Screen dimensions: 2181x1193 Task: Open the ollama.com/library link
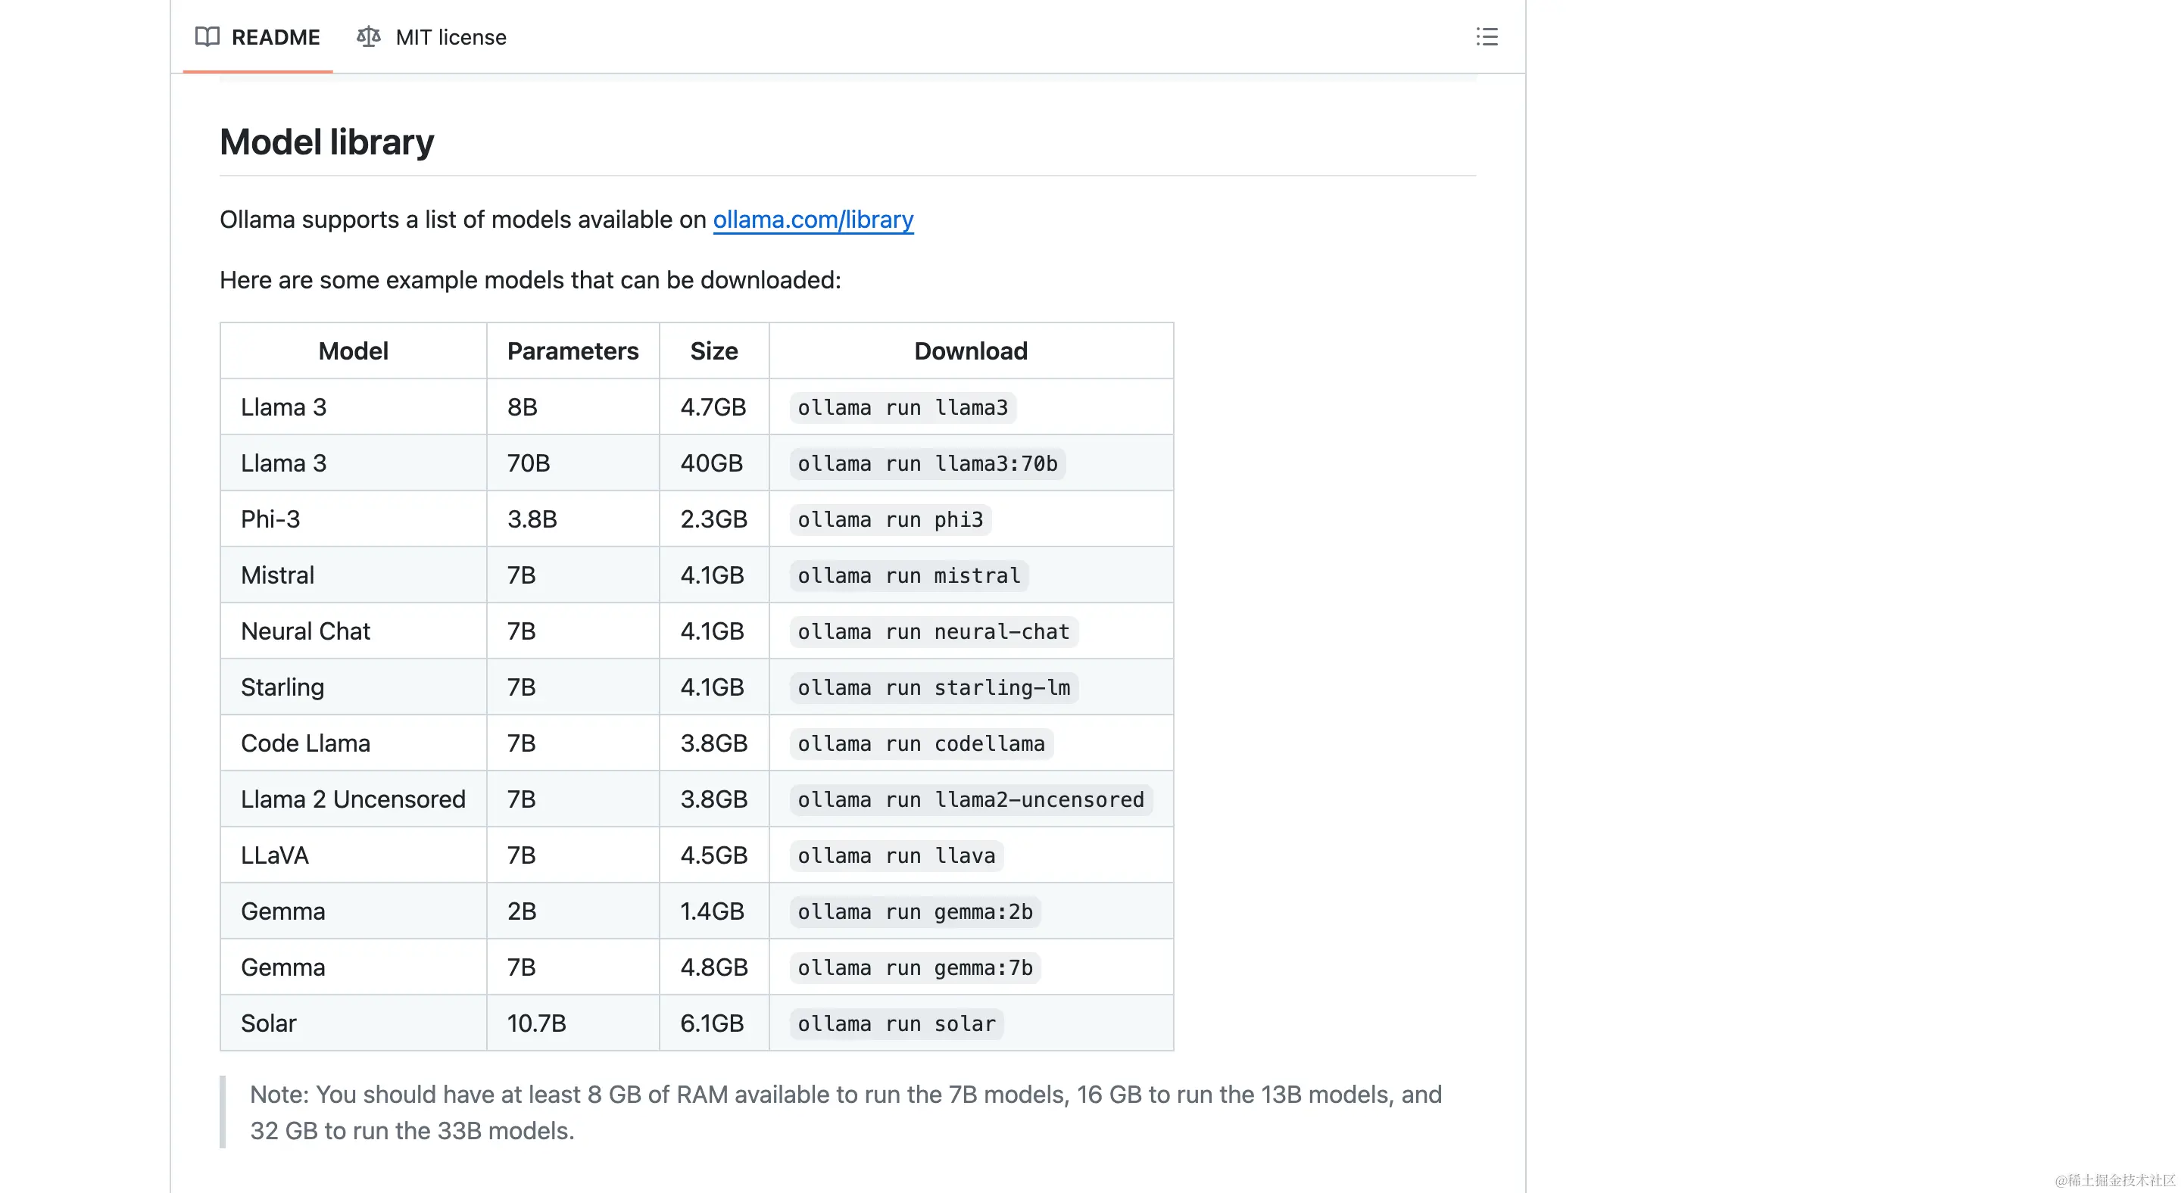pyautogui.click(x=813, y=220)
